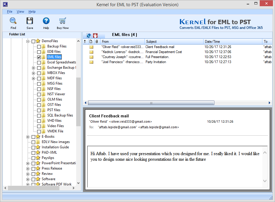Expand the MDF files node
This screenshot has width=275, height=202.
coord(33,78)
